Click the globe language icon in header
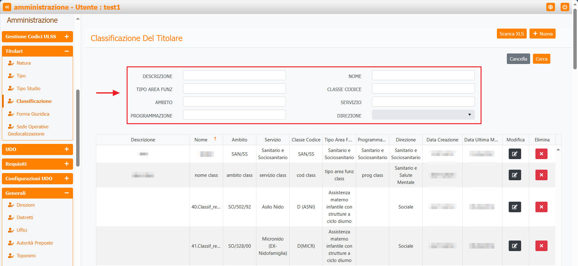The image size is (578, 266). coord(550,7)
